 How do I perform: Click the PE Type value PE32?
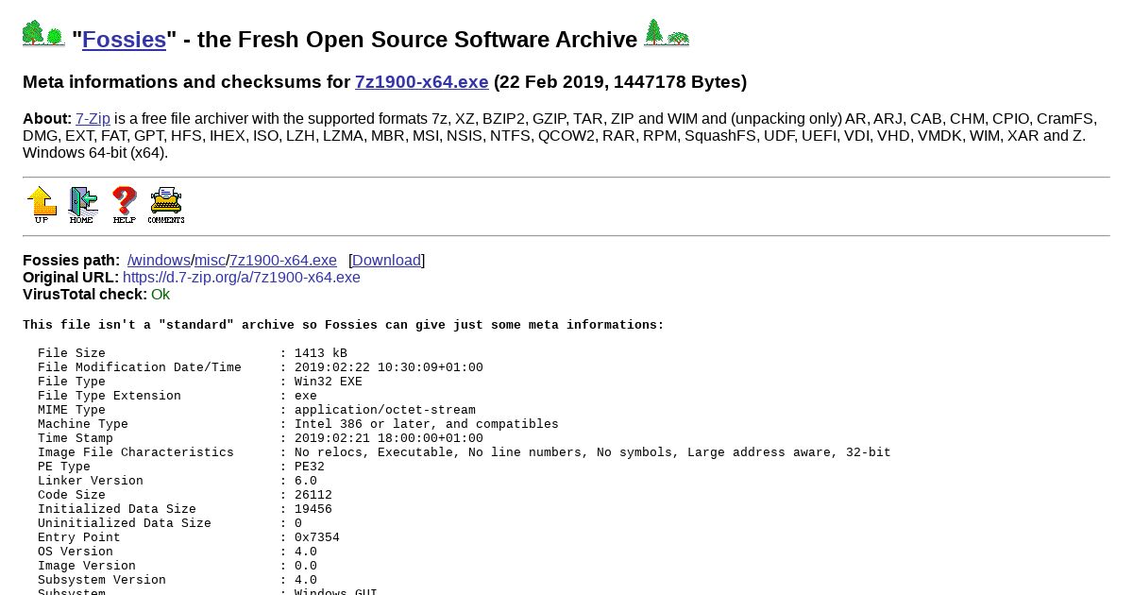click(310, 467)
